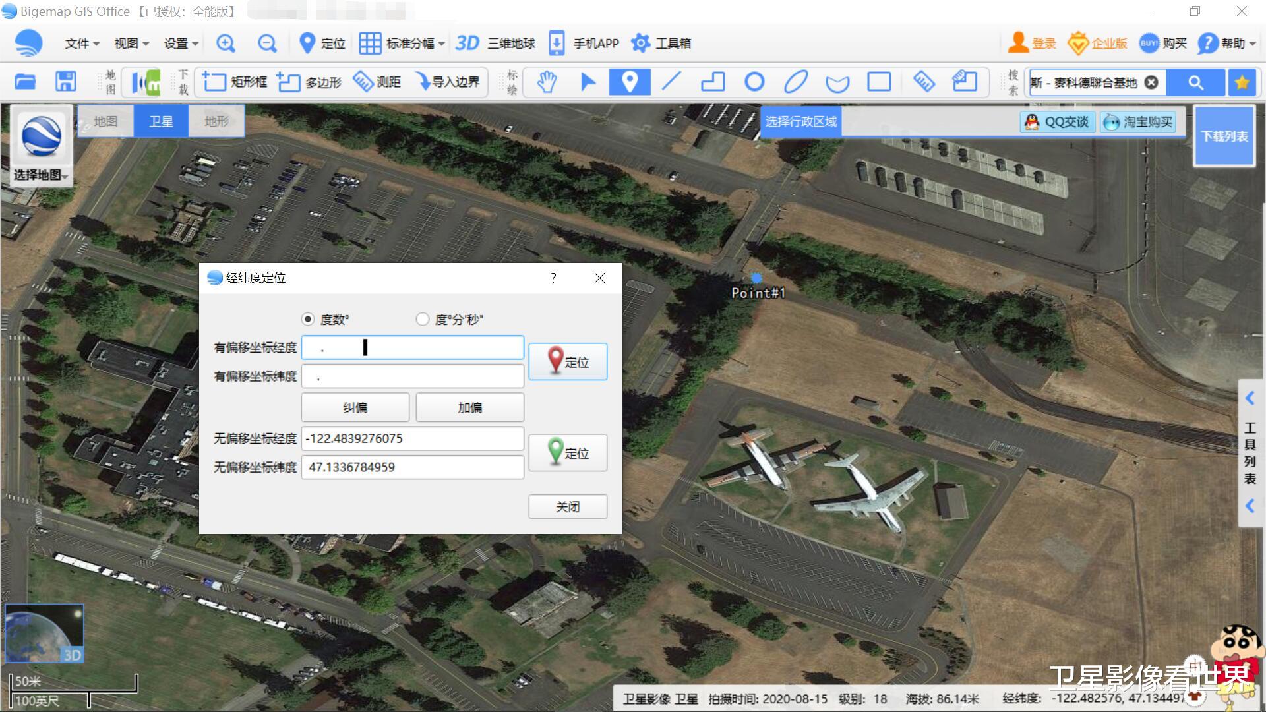Viewport: 1266px width, 712px height.
Task: Click the yellow star favorites button
Action: pyautogui.click(x=1242, y=82)
